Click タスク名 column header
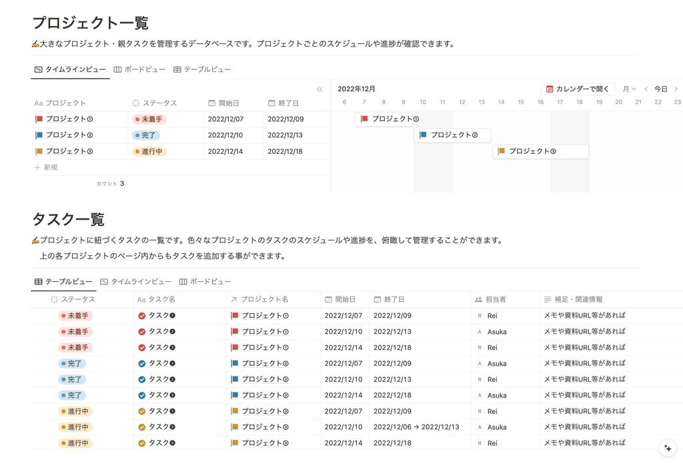The width and height of the screenshot is (683, 463). (x=156, y=299)
